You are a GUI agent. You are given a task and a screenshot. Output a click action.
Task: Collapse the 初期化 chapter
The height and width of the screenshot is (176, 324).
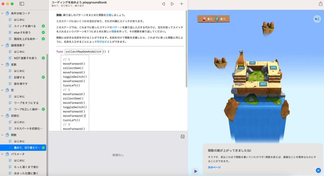coord(2,116)
